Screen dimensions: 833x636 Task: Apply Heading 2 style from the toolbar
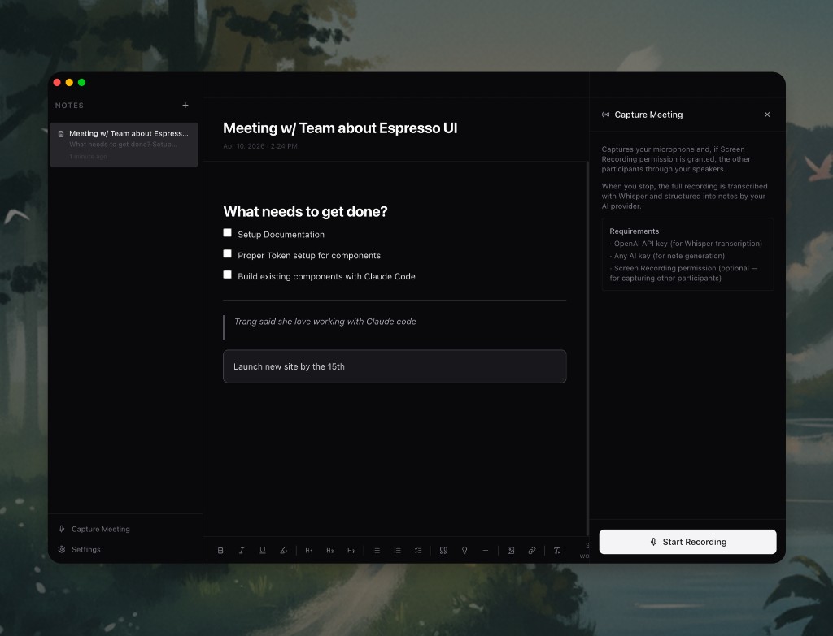[329, 550]
